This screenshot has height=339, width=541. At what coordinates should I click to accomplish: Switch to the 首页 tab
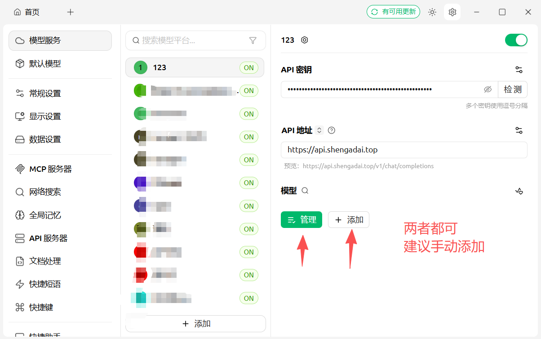[x=27, y=12]
